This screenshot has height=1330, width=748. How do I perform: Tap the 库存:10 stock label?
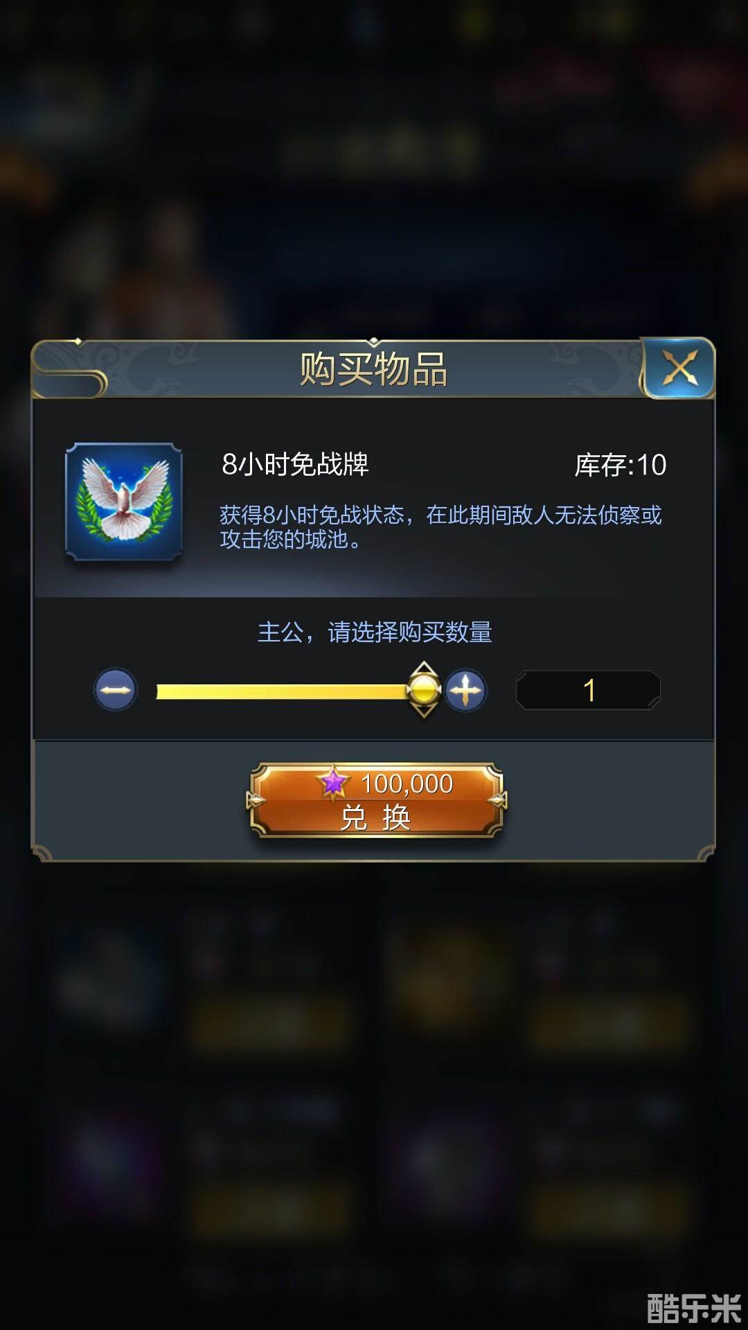click(620, 465)
